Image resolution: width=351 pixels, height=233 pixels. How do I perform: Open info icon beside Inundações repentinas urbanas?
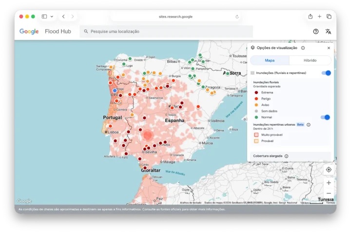[309, 125]
